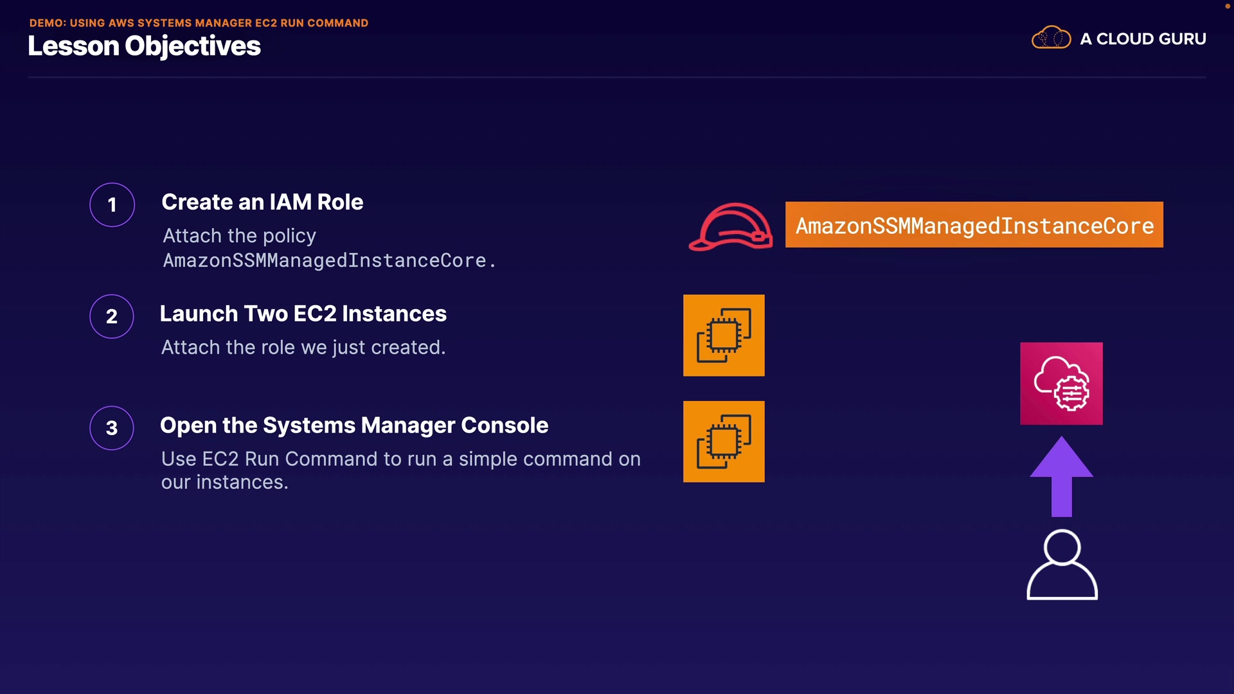Click the purple upward arrow
1234x694 pixels.
click(x=1061, y=477)
